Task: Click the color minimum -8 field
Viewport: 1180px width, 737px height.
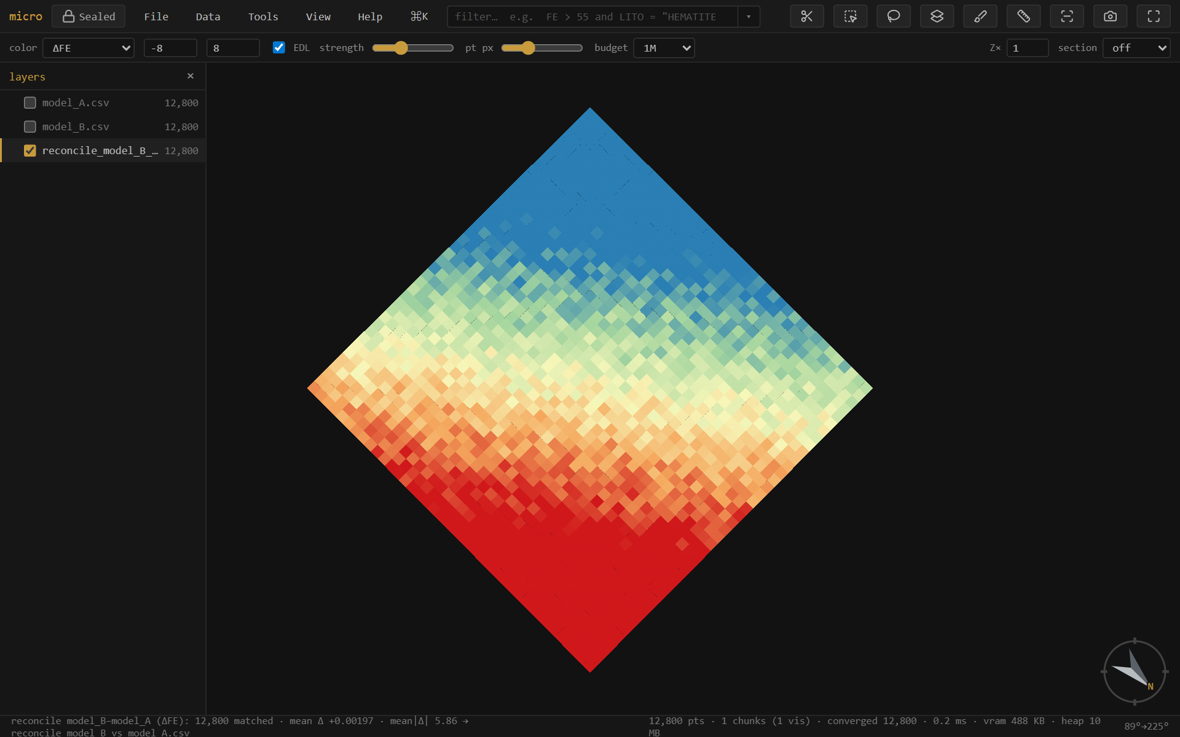Action: [x=170, y=48]
